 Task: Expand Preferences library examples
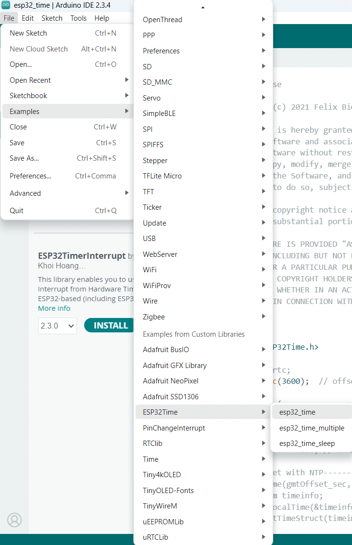(x=203, y=51)
